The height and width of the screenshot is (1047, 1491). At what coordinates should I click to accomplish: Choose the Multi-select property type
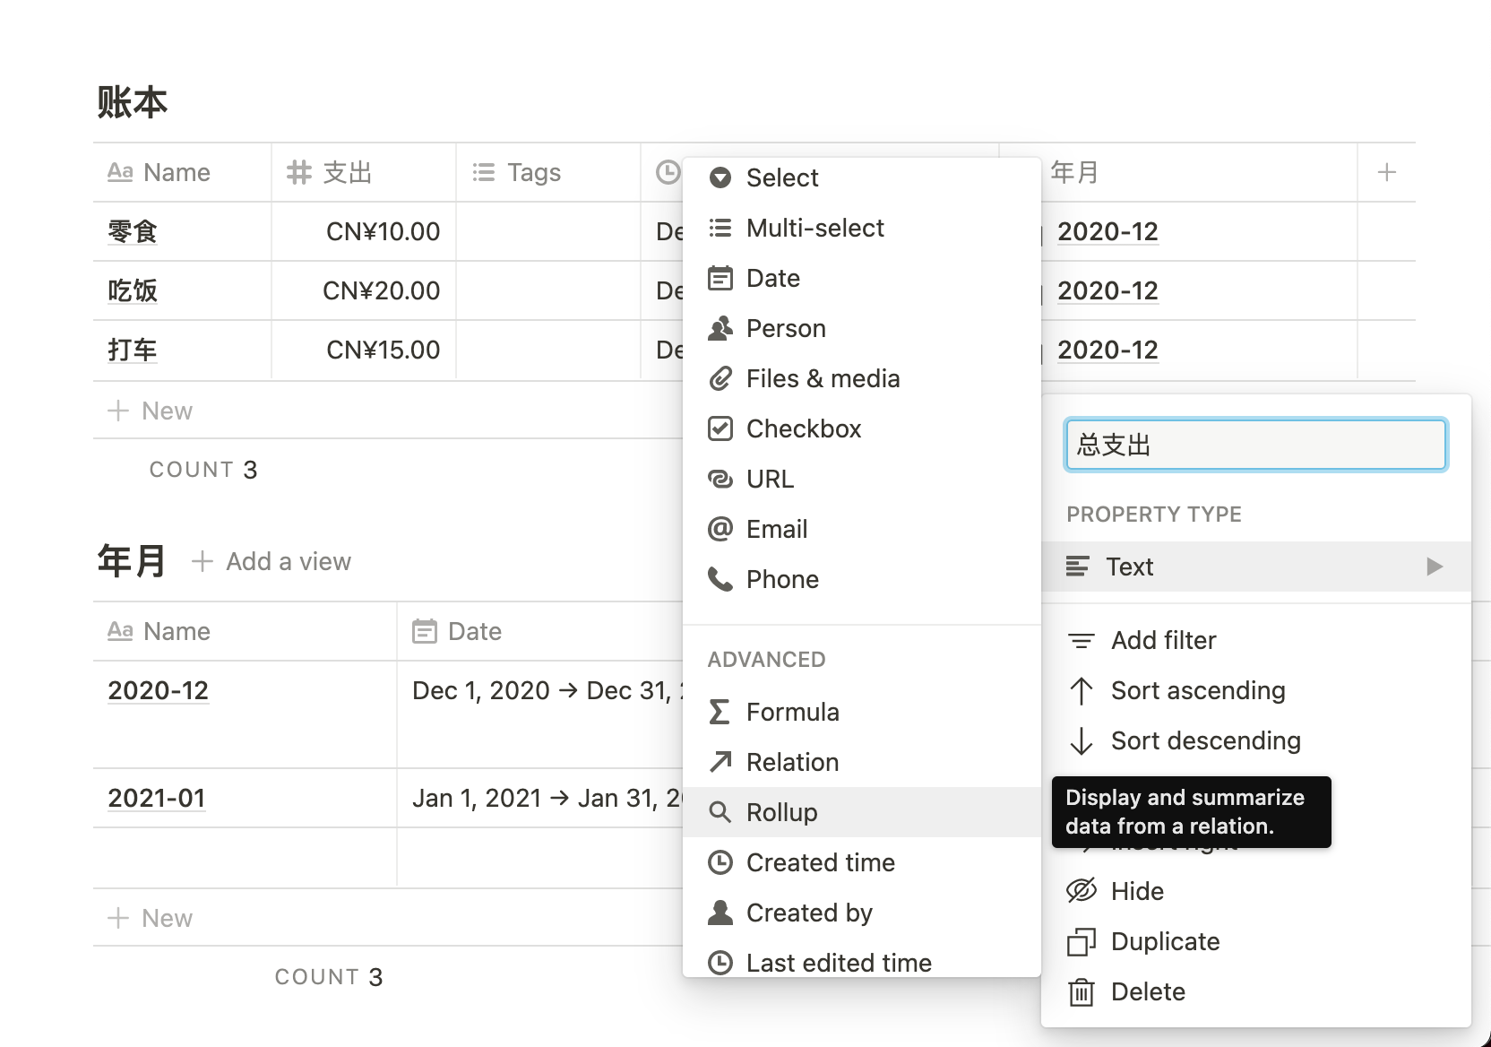(x=814, y=228)
